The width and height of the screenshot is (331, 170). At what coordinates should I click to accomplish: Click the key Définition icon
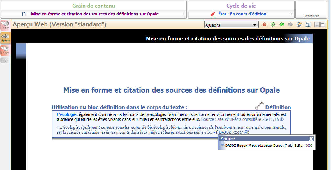[x=259, y=105]
